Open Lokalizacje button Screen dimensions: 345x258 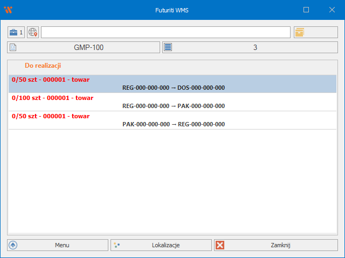point(165,245)
